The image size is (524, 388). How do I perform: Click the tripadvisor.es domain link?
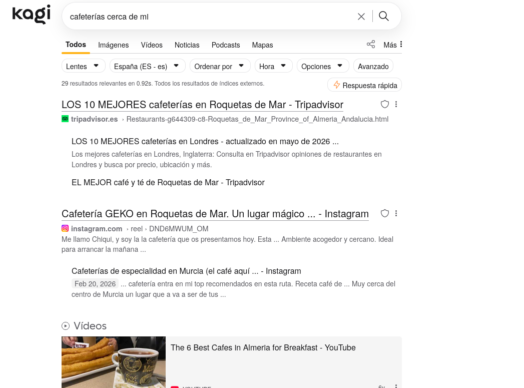tap(94, 119)
